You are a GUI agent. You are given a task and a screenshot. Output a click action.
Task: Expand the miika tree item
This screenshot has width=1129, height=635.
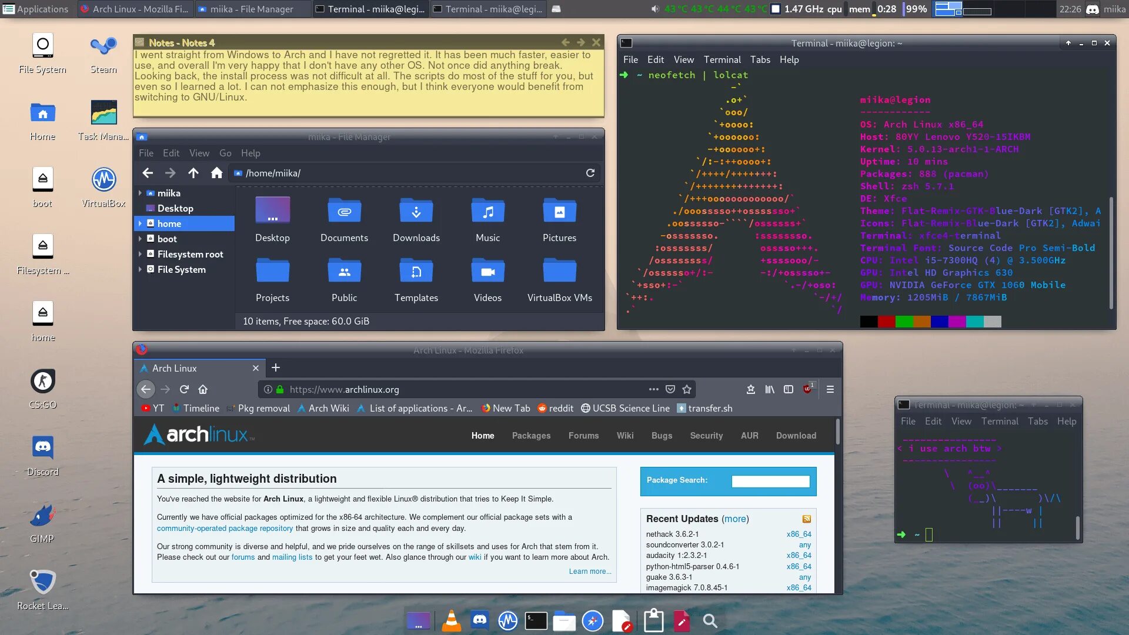point(140,193)
